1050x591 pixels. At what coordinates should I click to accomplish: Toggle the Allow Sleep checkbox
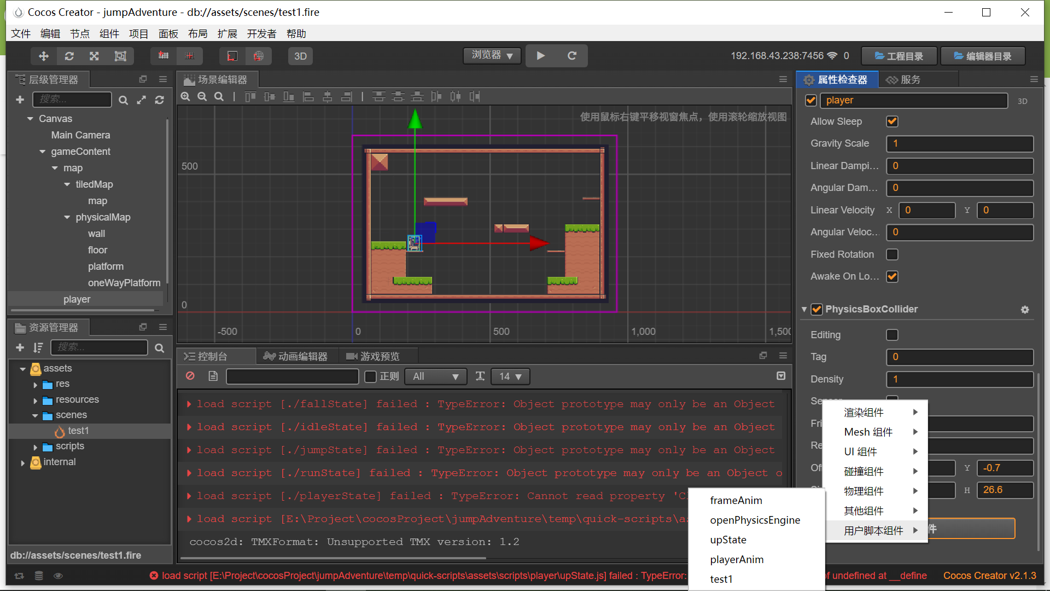pyautogui.click(x=892, y=121)
